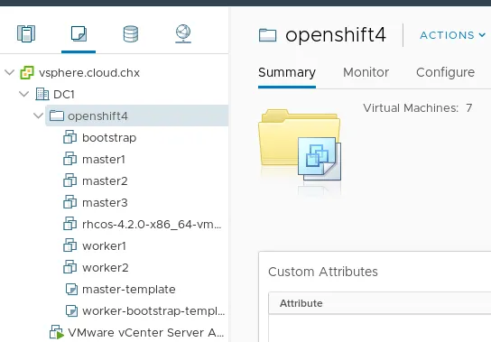
Task: Click the VM icon beside master2
Action: click(69, 180)
